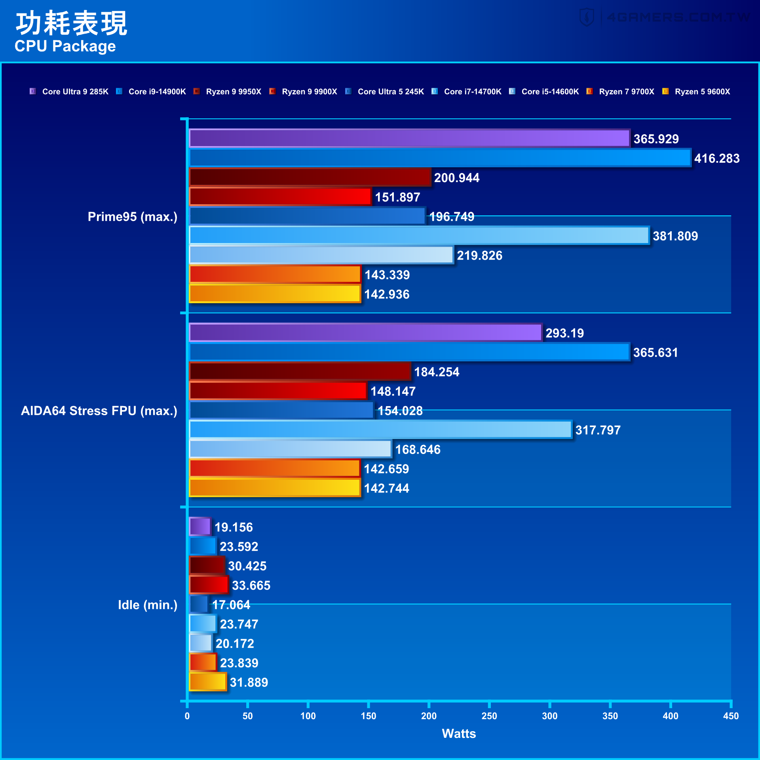
Task: Click the dark red Idle bar valued 30.425
Action: [x=207, y=565]
